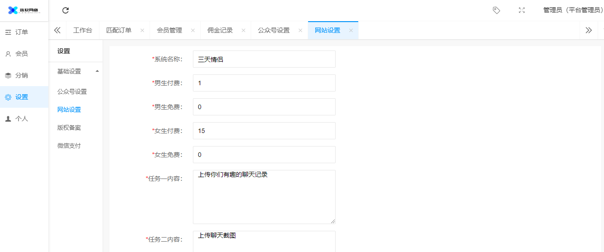This screenshot has height=252, width=604.
Task: Go to 版权备案 settings
Action: click(69, 128)
